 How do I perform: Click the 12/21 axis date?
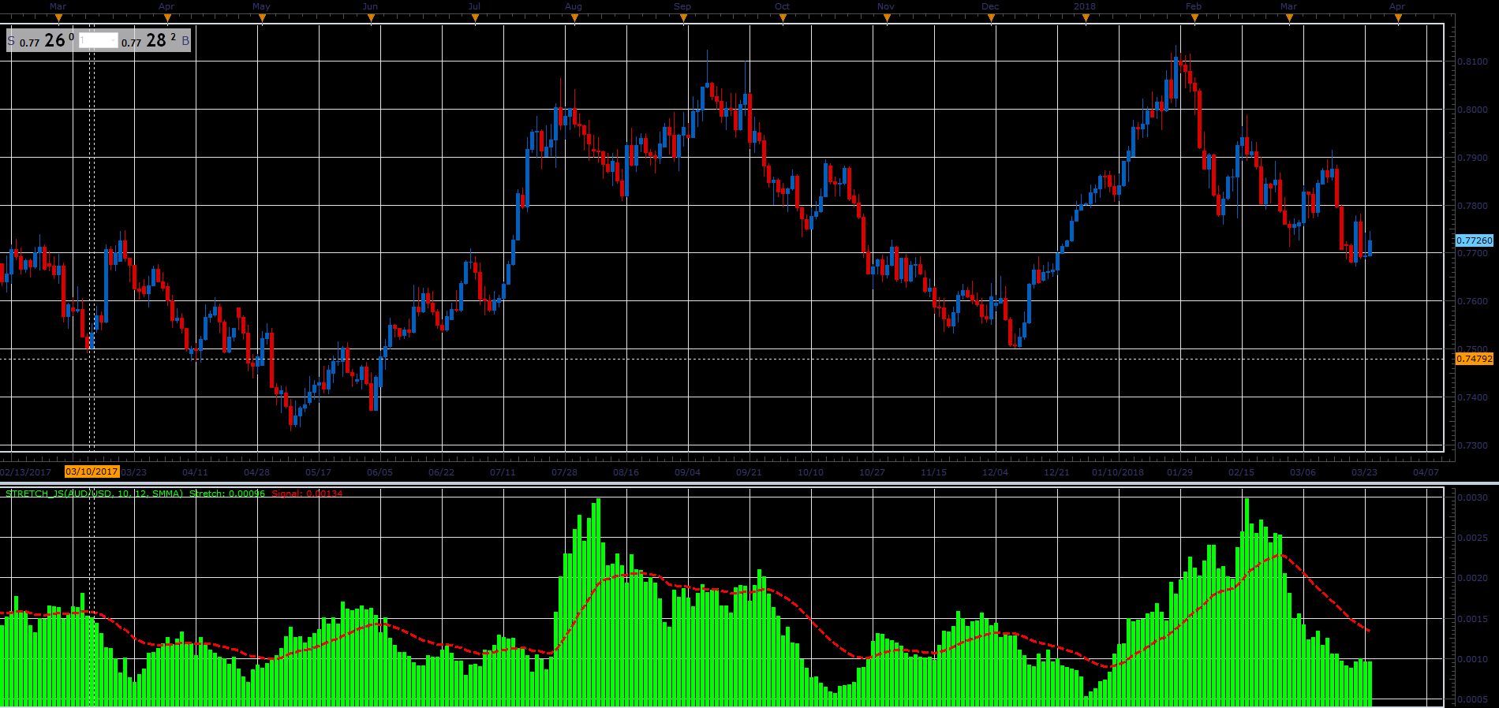click(1056, 472)
